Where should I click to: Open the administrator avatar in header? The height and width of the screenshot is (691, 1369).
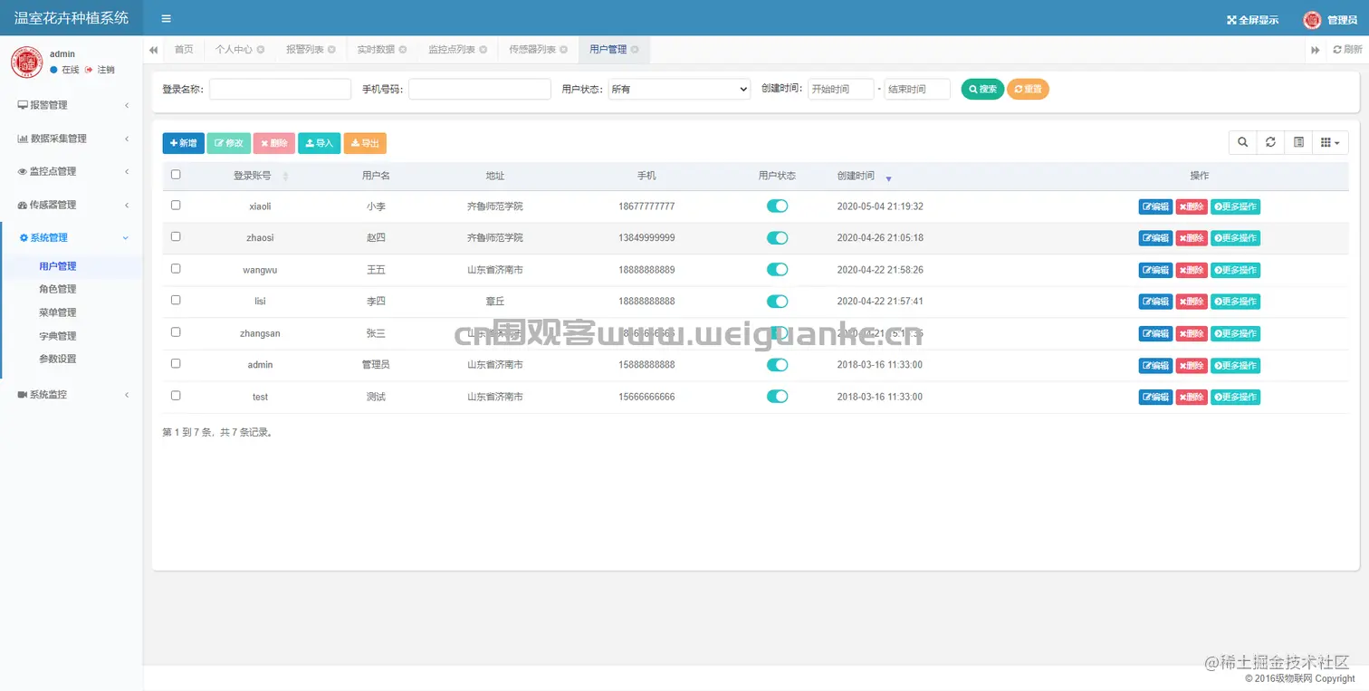1312,20
